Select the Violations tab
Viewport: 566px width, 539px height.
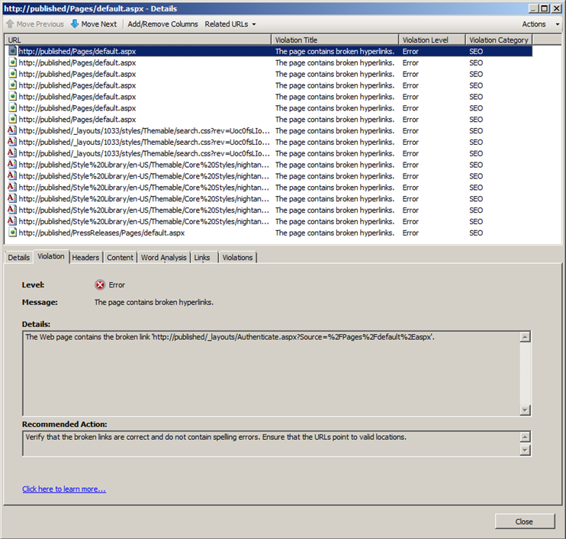pos(237,258)
